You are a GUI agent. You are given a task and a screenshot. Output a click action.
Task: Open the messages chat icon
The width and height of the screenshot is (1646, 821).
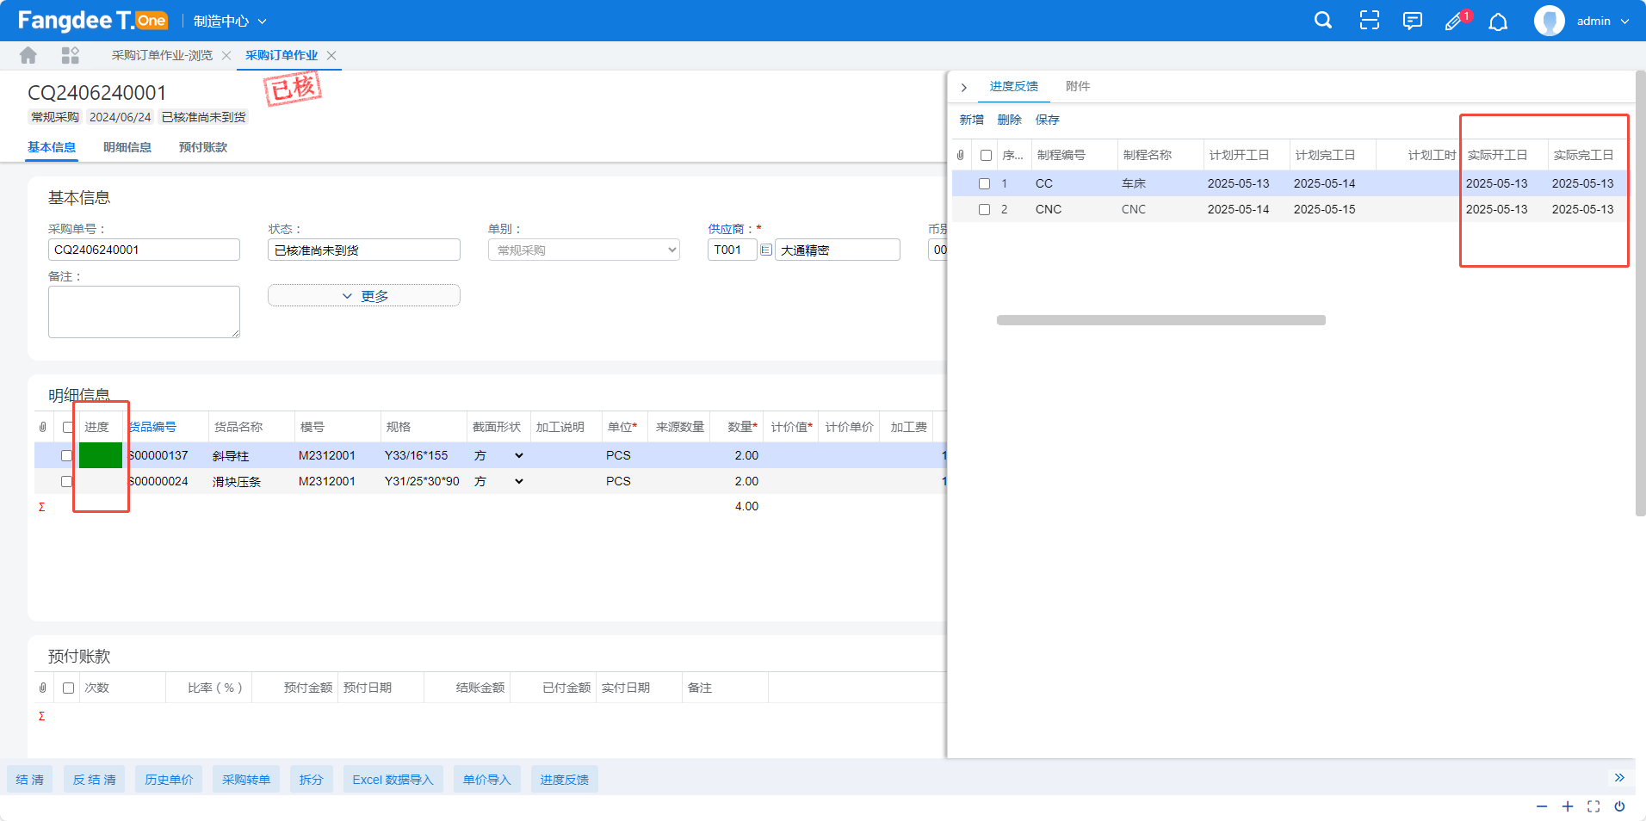point(1412,21)
